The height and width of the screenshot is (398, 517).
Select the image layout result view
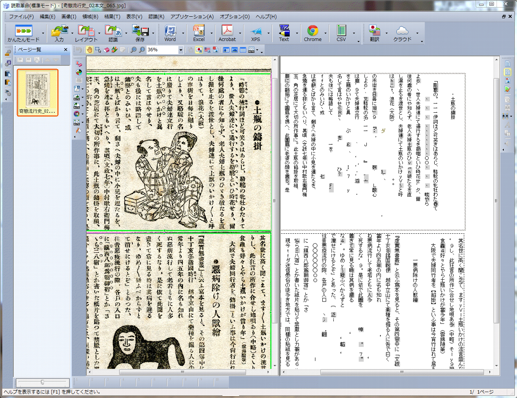[x=507, y=81]
